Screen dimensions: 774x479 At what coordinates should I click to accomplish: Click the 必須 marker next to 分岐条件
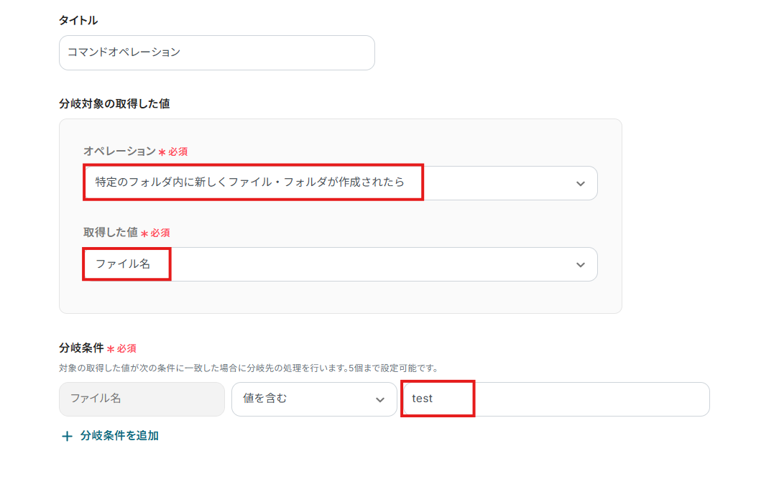click(x=126, y=349)
